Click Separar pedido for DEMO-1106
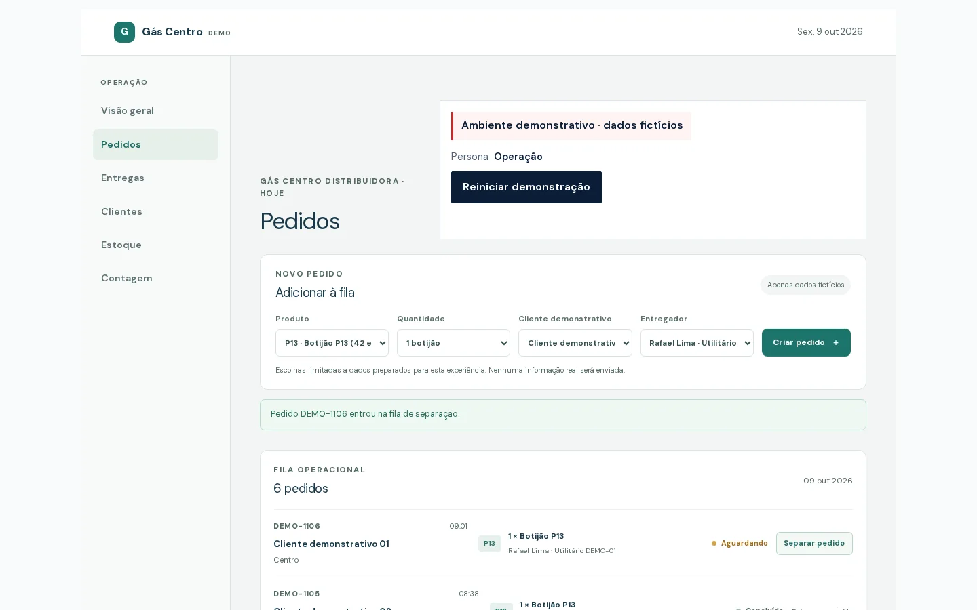Image resolution: width=977 pixels, height=610 pixels. [x=814, y=544]
